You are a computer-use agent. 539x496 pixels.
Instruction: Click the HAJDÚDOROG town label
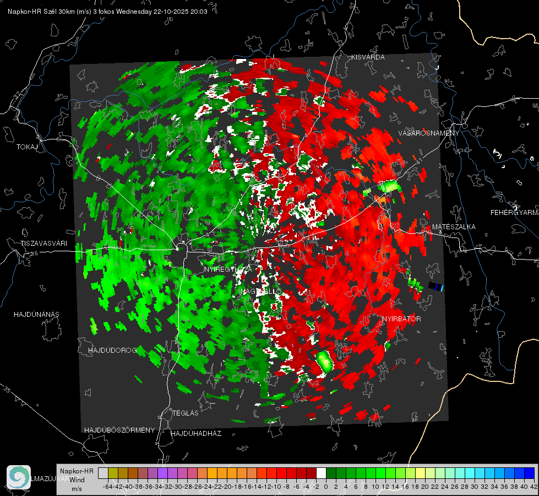point(112,351)
